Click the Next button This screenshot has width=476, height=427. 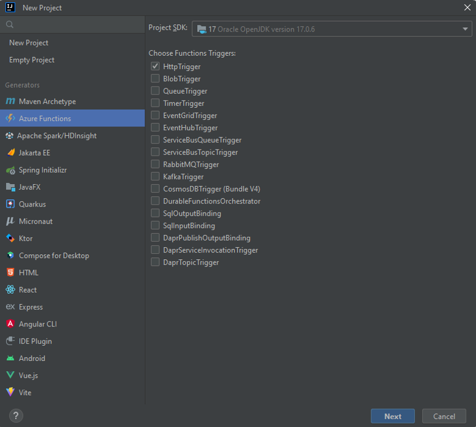(x=393, y=416)
